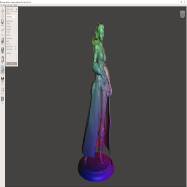This screenshot has width=187, height=187.
Task: Activate the Select tool
Action: click(x=2, y=32)
